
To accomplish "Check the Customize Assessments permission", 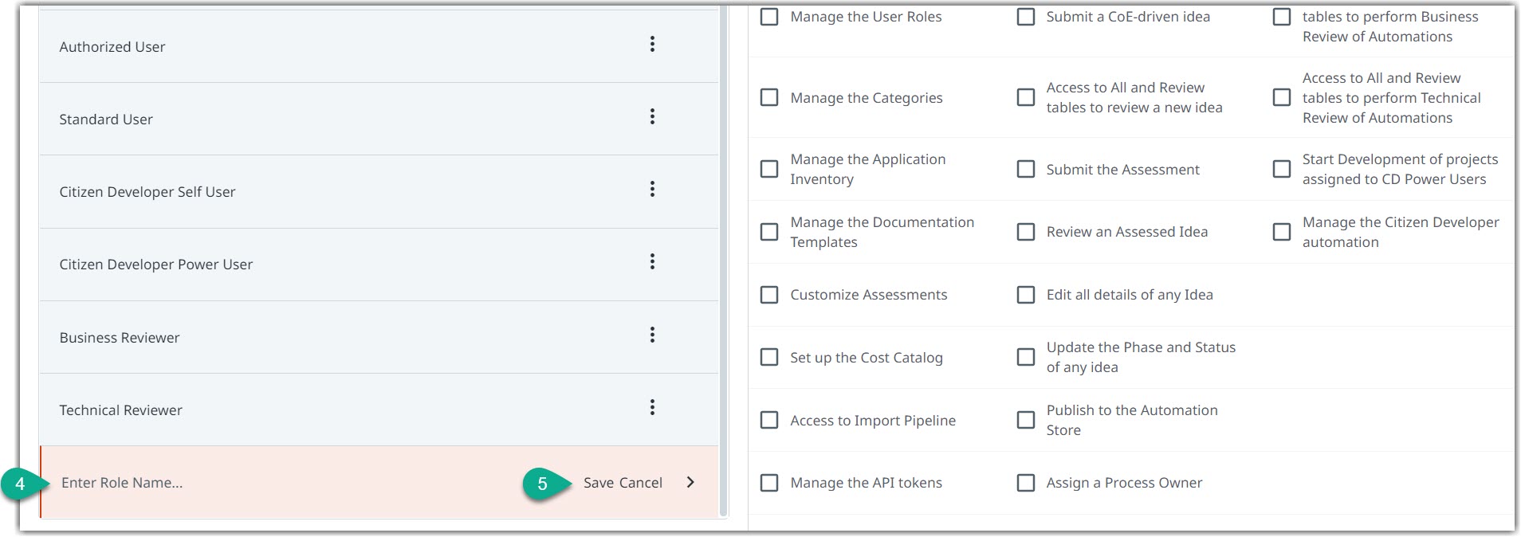I will click(x=769, y=295).
